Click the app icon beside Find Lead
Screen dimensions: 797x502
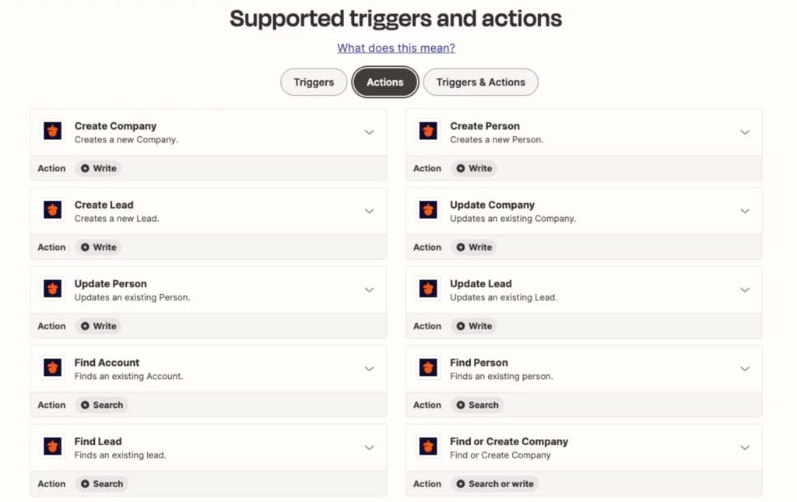click(x=51, y=446)
